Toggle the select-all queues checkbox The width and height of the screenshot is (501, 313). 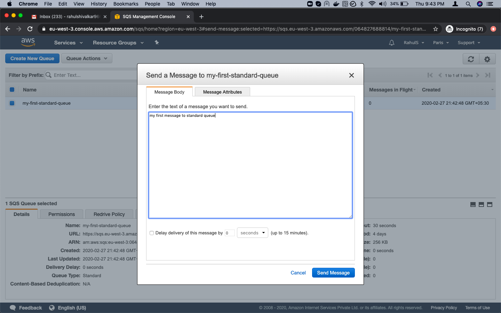pos(12,89)
